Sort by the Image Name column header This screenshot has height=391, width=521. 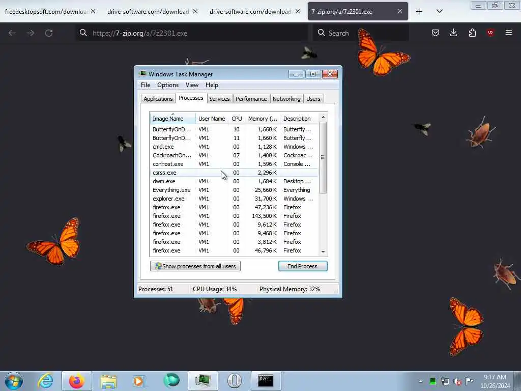pos(172,119)
